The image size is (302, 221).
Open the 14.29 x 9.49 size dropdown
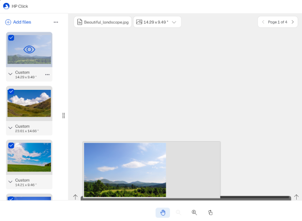click(x=157, y=22)
